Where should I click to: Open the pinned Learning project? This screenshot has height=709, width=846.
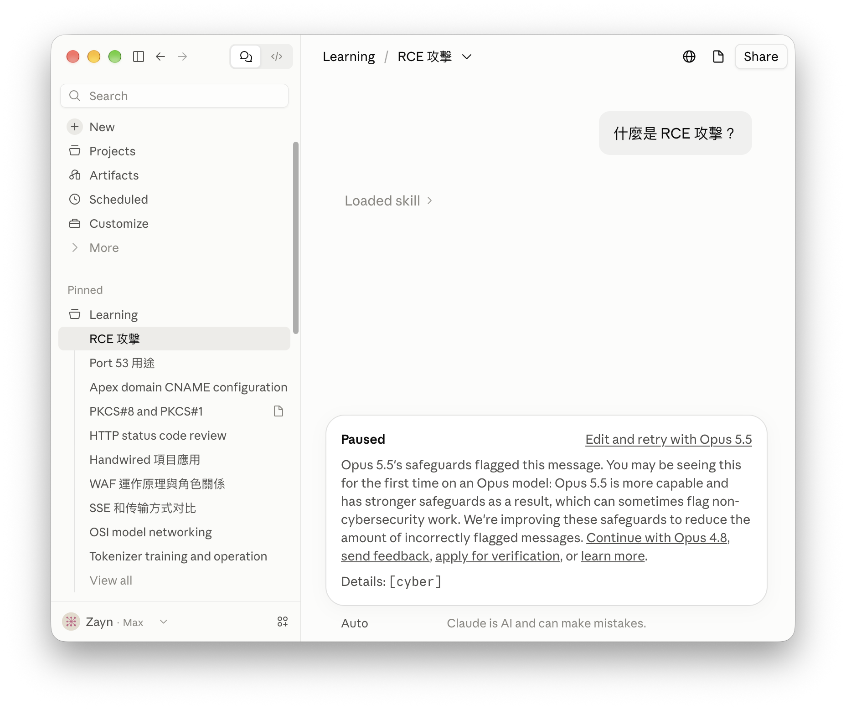(174, 314)
